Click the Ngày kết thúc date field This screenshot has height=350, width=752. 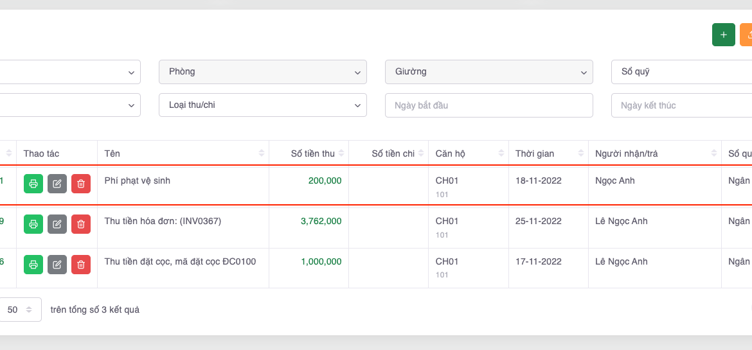tap(681, 105)
